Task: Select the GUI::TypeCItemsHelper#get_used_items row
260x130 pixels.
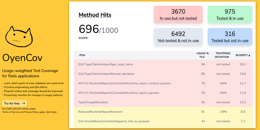Action: 106,64
